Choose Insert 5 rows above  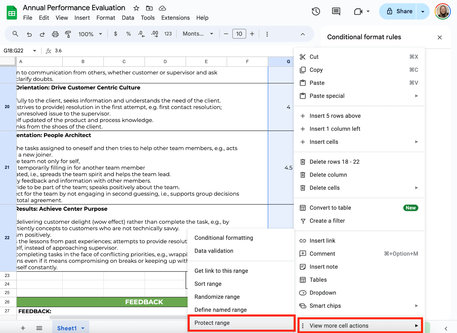coord(359,116)
